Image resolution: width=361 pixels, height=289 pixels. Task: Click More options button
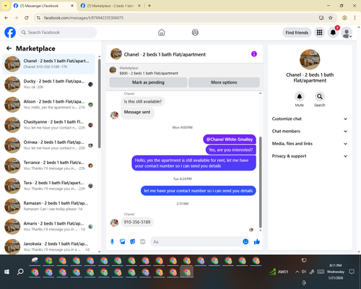[x=224, y=82]
